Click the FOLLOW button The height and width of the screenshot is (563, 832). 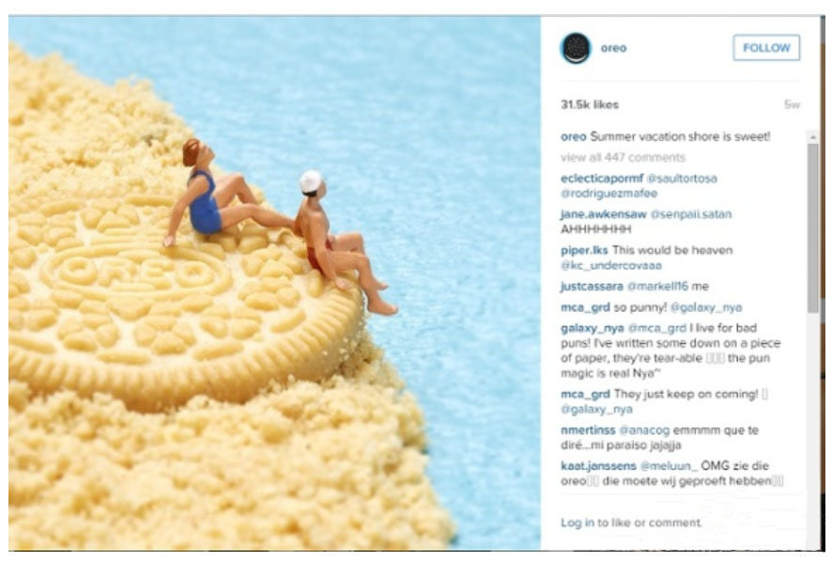(x=766, y=48)
